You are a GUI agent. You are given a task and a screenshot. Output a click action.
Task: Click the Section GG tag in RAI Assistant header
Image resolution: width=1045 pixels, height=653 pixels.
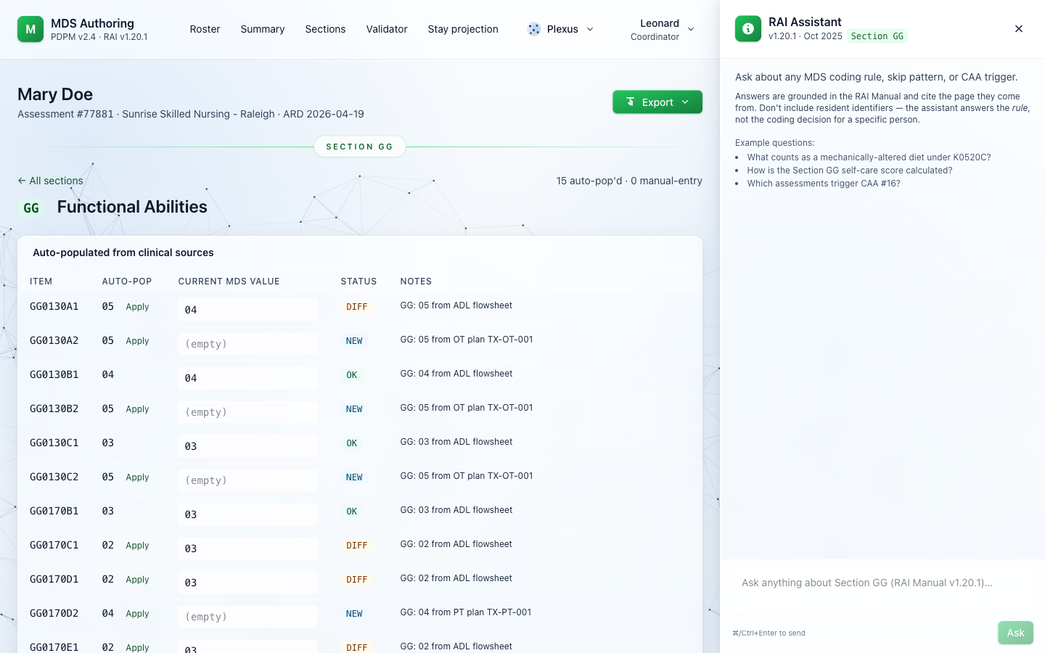point(877,36)
